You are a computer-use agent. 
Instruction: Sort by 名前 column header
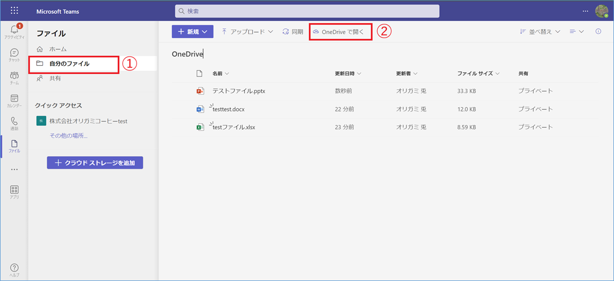click(x=220, y=74)
